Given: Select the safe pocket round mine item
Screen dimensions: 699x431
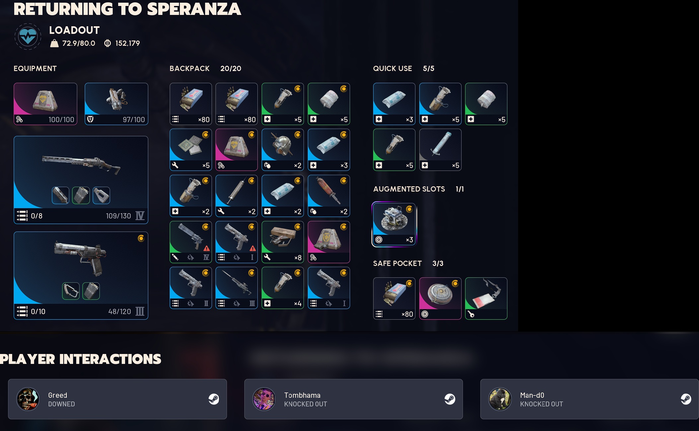Looking at the screenshot, I should pos(440,299).
